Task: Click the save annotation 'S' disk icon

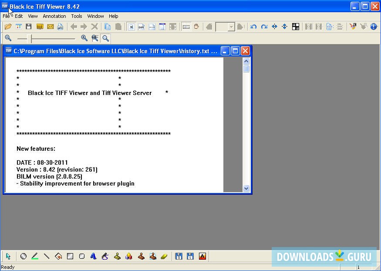Action: click(179, 256)
